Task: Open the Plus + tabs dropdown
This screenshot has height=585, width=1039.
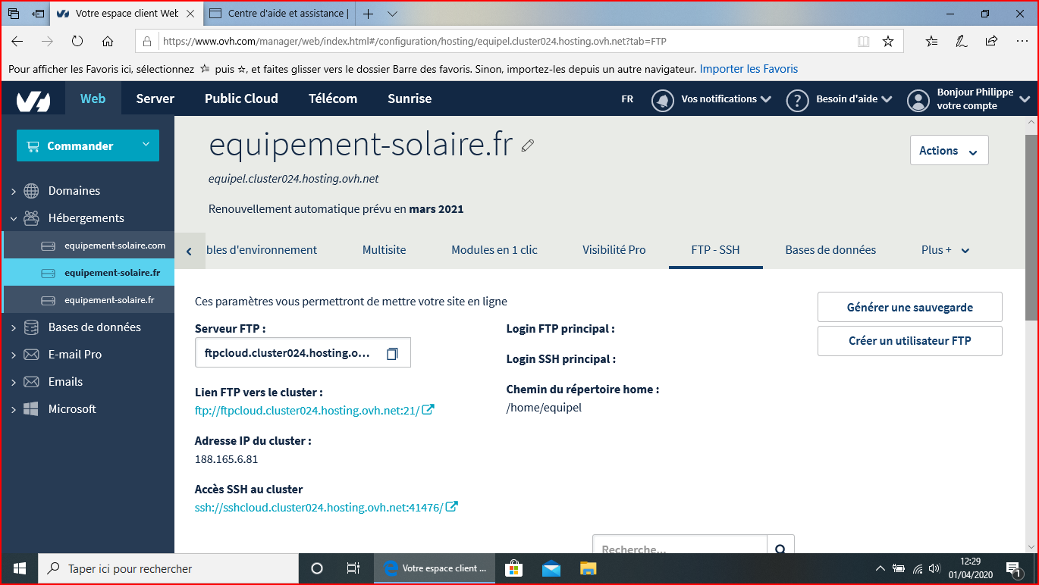Action: (945, 250)
